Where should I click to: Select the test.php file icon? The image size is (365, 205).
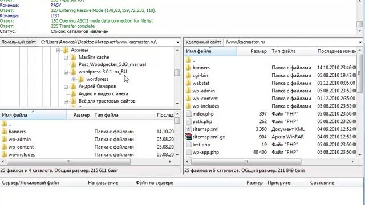[189, 144]
